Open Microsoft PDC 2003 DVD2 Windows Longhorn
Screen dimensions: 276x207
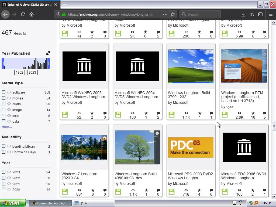coord(190,176)
